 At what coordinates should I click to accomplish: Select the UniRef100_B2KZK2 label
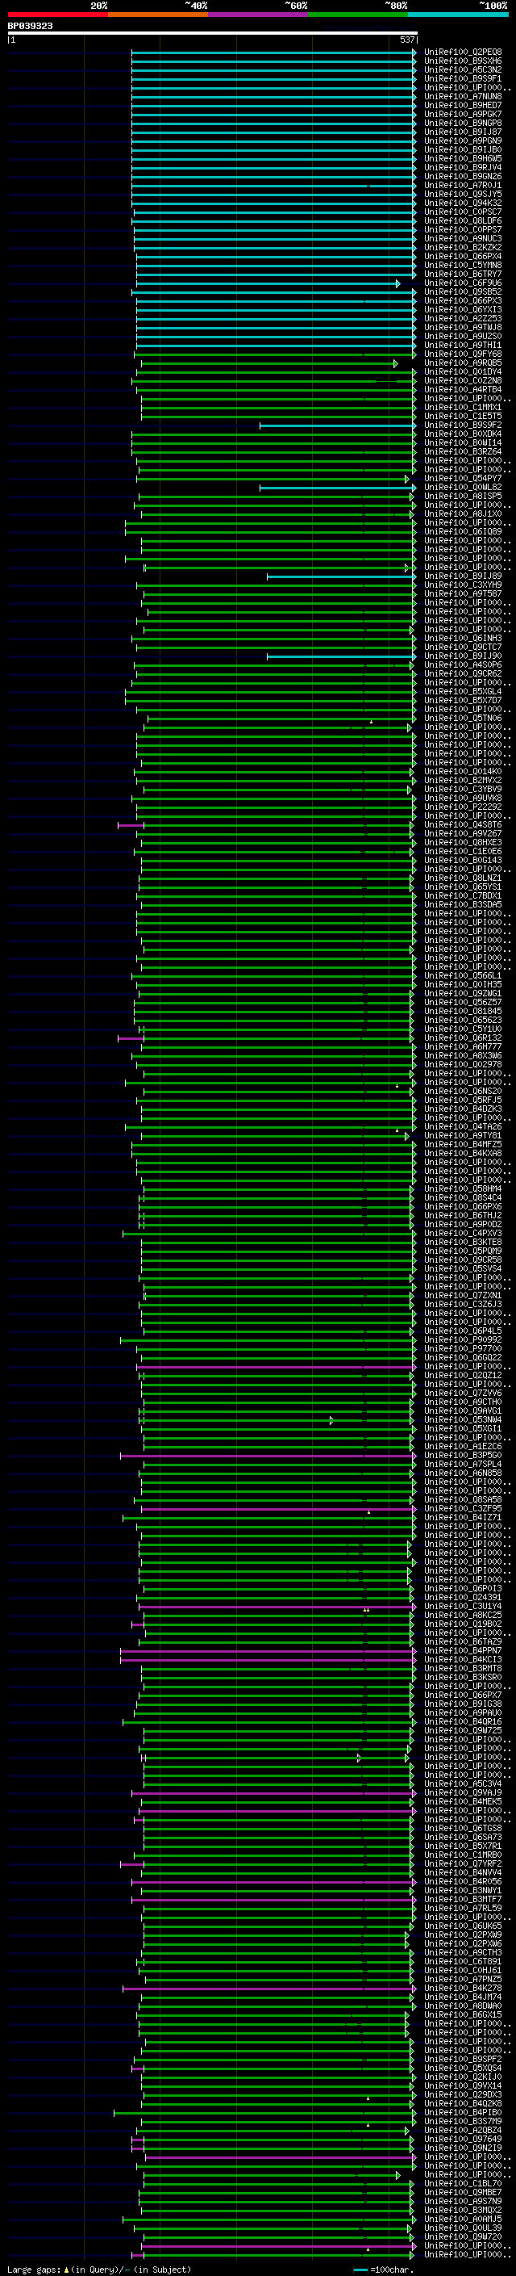463,247
